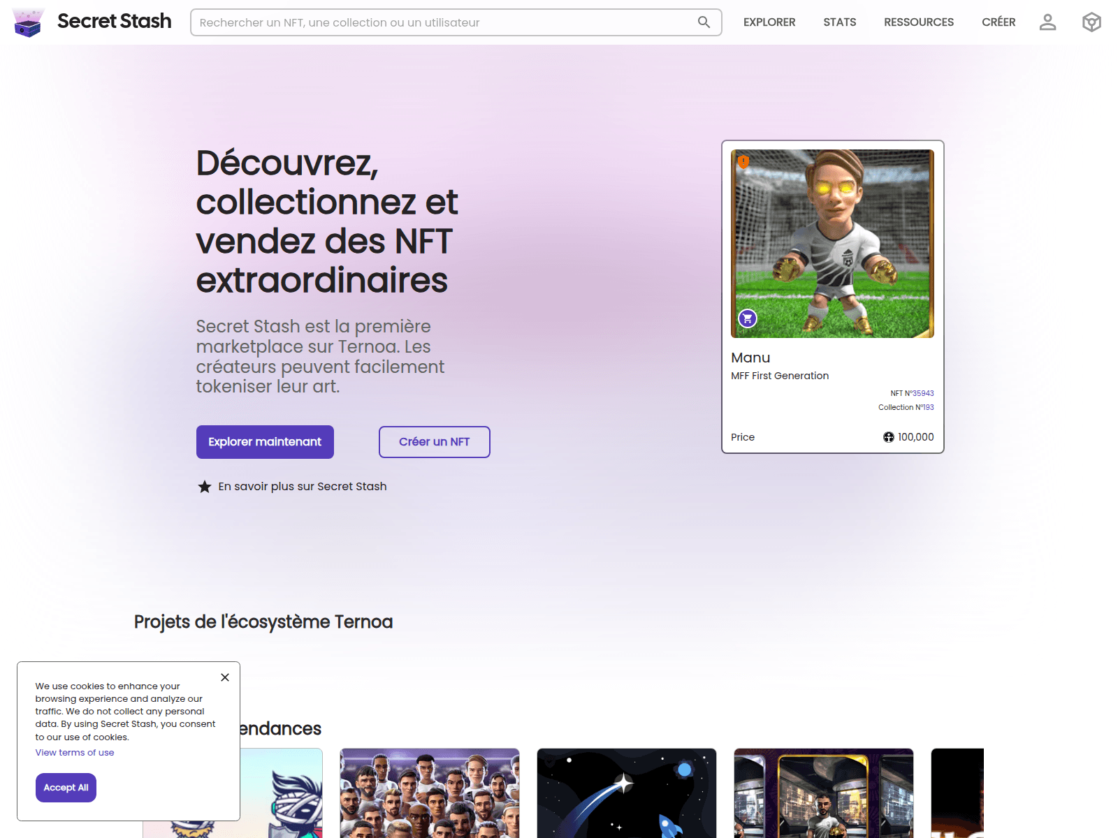Click NFT N°35943 link
The height and width of the screenshot is (838, 1118).
pos(912,393)
